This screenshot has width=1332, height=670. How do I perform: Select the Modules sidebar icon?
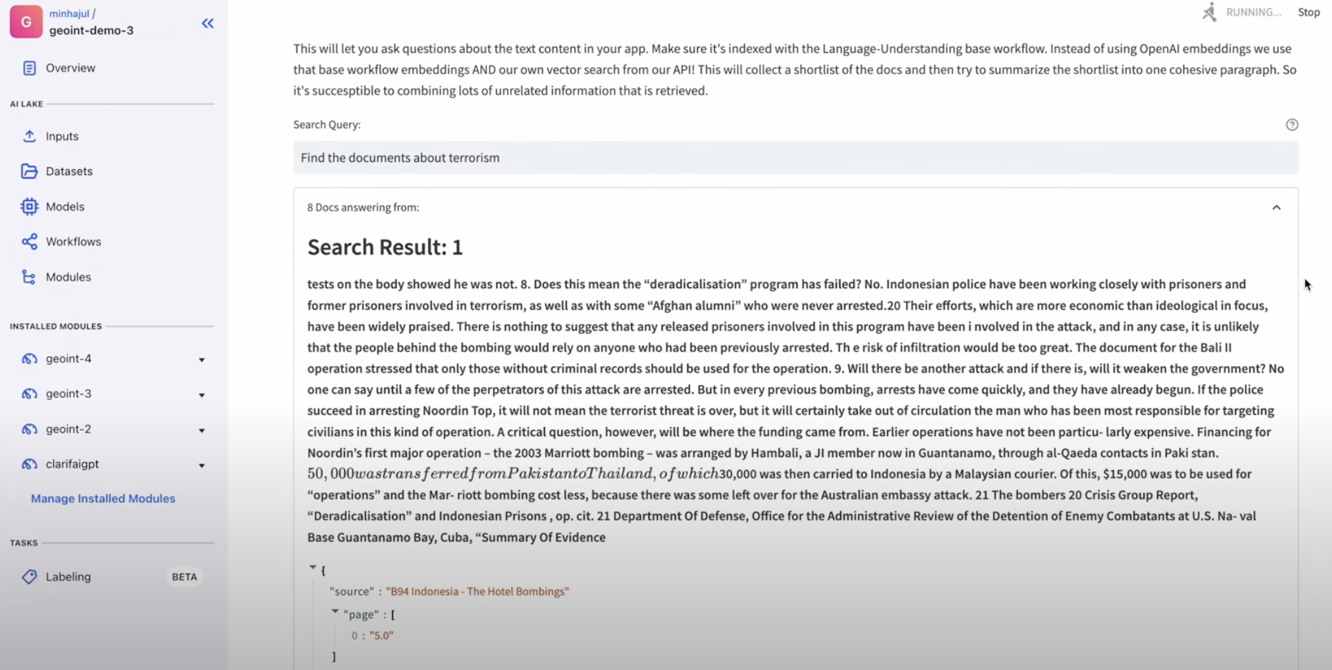coord(28,276)
